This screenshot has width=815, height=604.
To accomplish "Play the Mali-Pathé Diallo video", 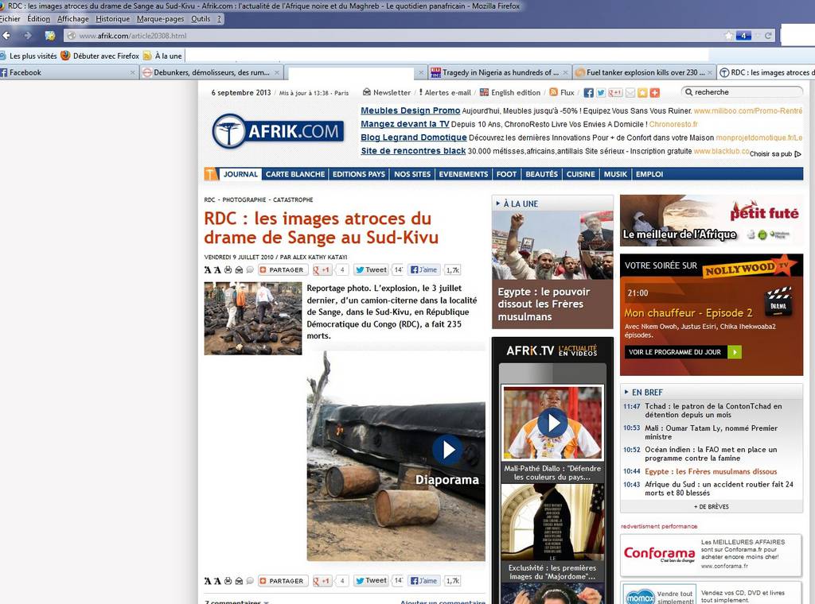I will point(552,423).
